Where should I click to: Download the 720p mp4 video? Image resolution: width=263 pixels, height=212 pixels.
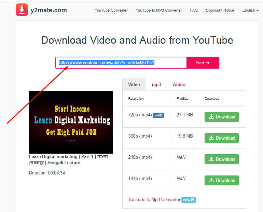tap(222, 117)
